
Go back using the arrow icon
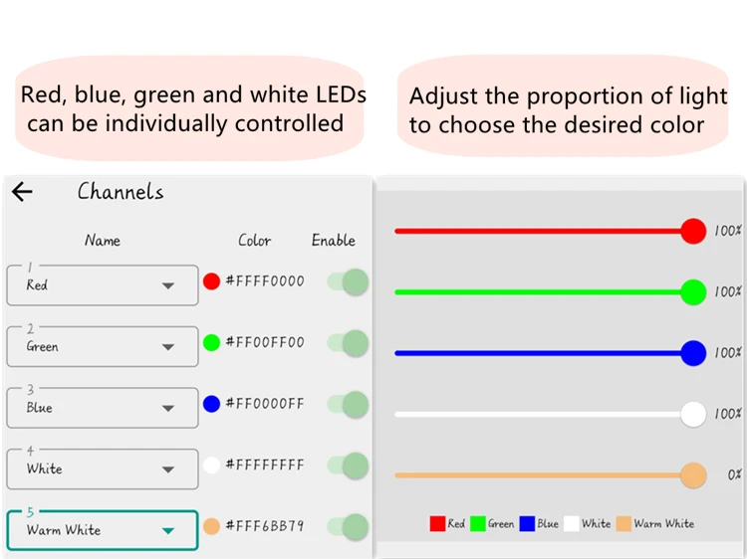pyautogui.click(x=22, y=192)
